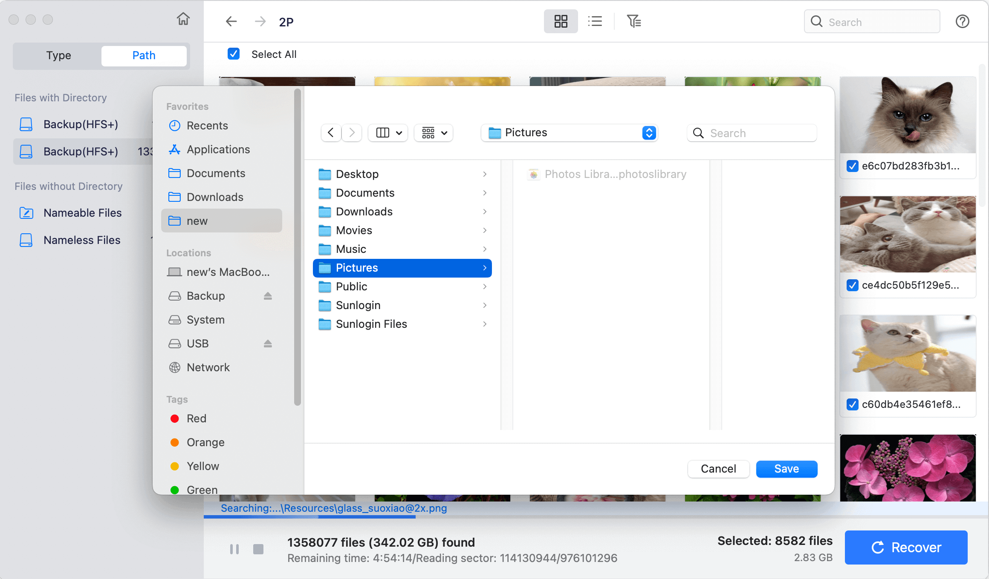The image size is (989, 579).
Task: Click the Save button
Action: [787, 469]
